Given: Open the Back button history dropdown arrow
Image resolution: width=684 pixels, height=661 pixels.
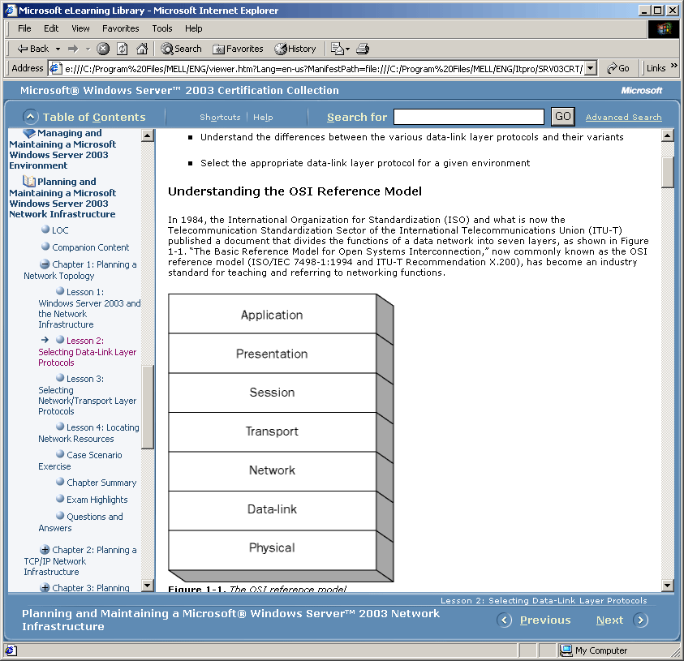Looking at the screenshot, I should [x=58, y=49].
